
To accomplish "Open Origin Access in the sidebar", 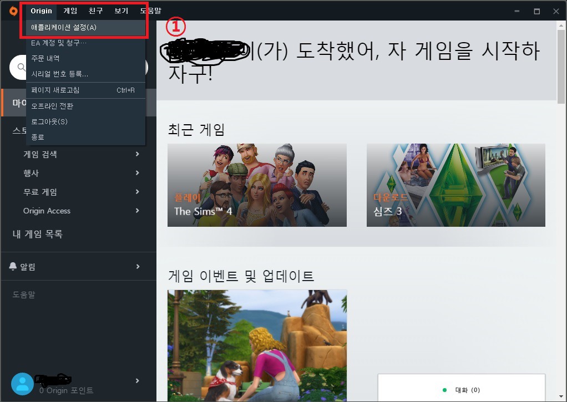I will coord(47,211).
